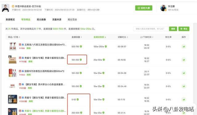Open 规格 link under 贵酱令 ¥1788 product
This screenshot has height=115, width=197.
30,62
